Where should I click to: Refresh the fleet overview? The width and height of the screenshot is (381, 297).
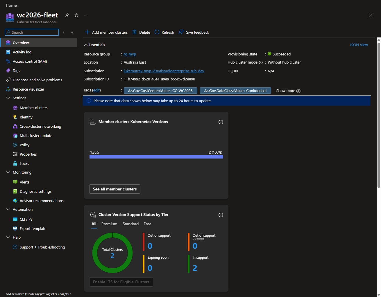(x=164, y=32)
